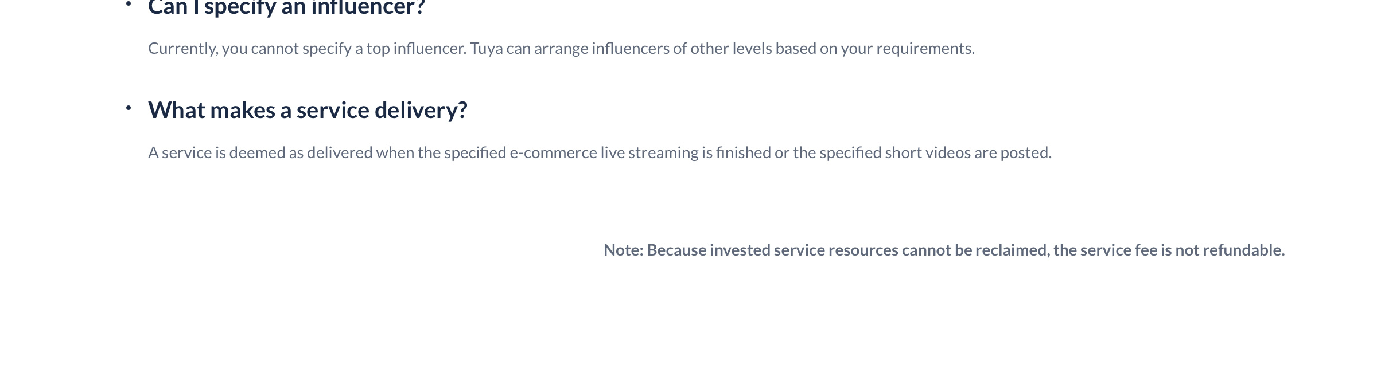This screenshot has height=369, width=1377.
Task: Click the words 'other levels' in the answer
Action: pyautogui.click(x=731, y=48)
